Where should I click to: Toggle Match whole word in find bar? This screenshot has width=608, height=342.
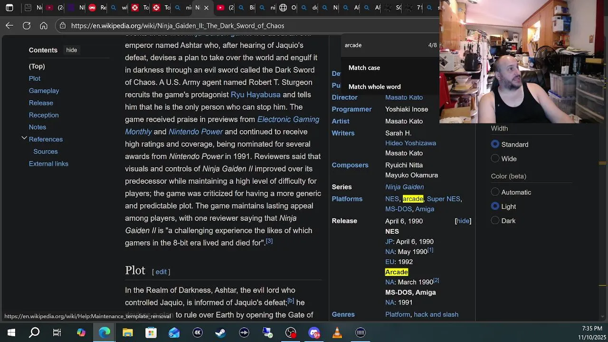(x=374, y=87)
